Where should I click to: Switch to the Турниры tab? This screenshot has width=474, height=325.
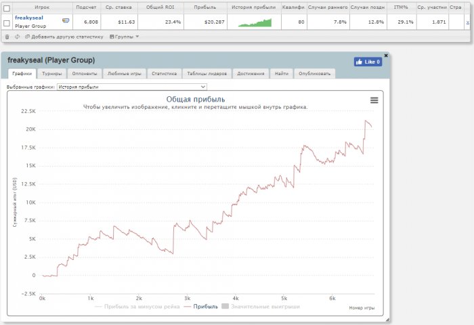tap(51, 74)
